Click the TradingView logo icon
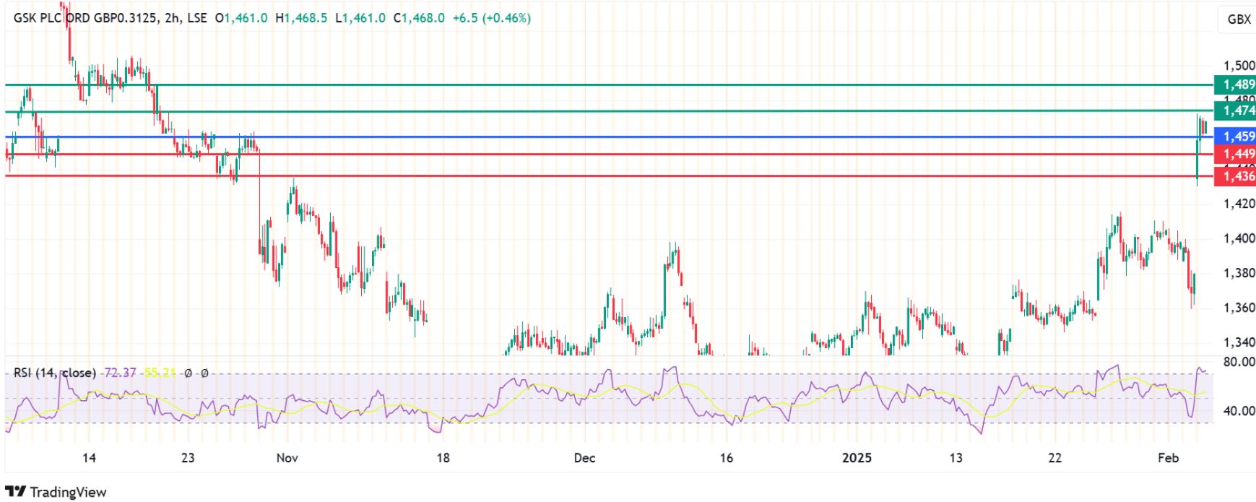The width and height of the screenshot is (1256, 502). pyautogui.click(x=16, y=491)
